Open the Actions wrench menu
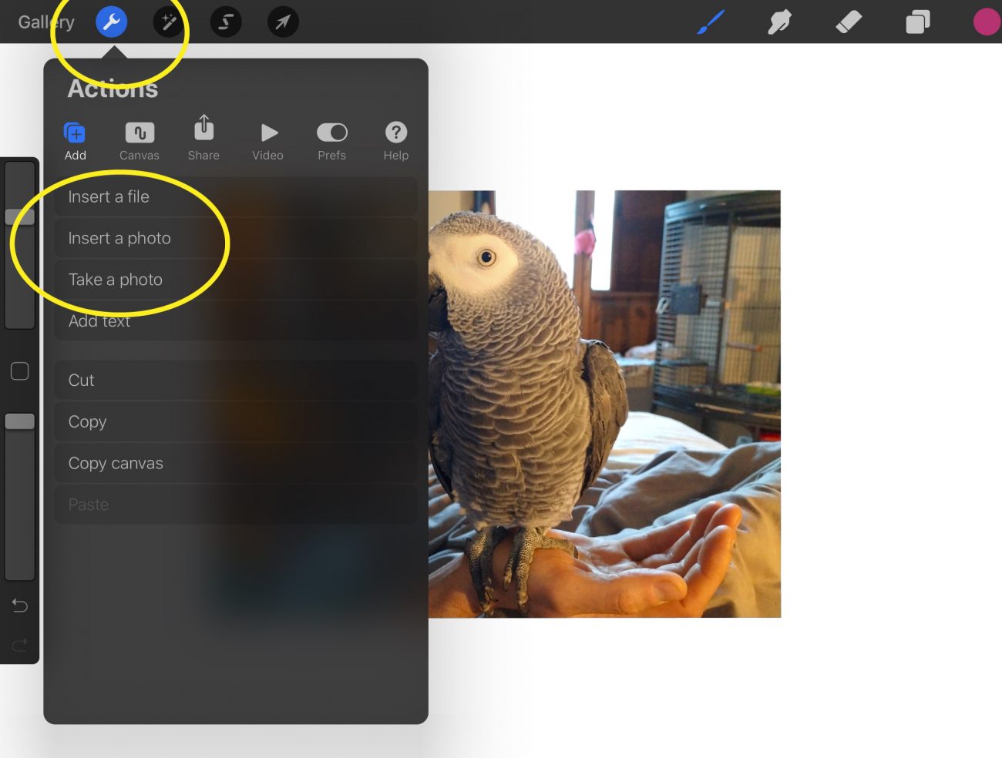Screen dimensions: 1002x758 point(112,22)
